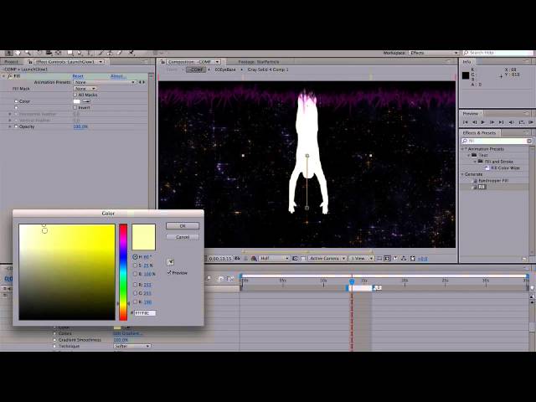
Task: Jump to first frame in Preview panel
Action: click(466, 122)
